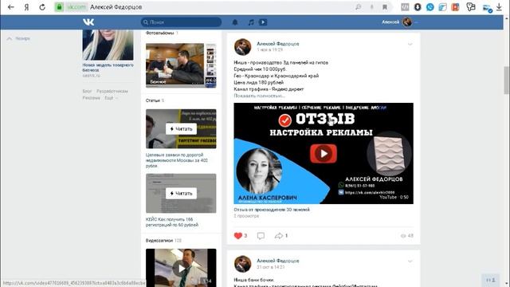This screenshot has height=287, width=510.
Task: Open КЕЙС 166 регистраций article title
Action: point(172,222)
